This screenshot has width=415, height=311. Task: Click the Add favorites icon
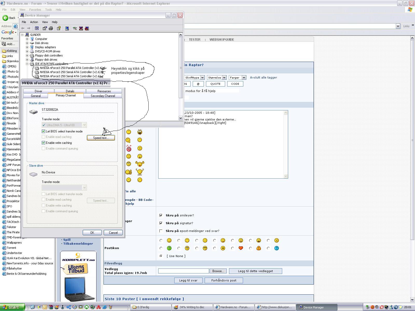[x=4, y=44]
